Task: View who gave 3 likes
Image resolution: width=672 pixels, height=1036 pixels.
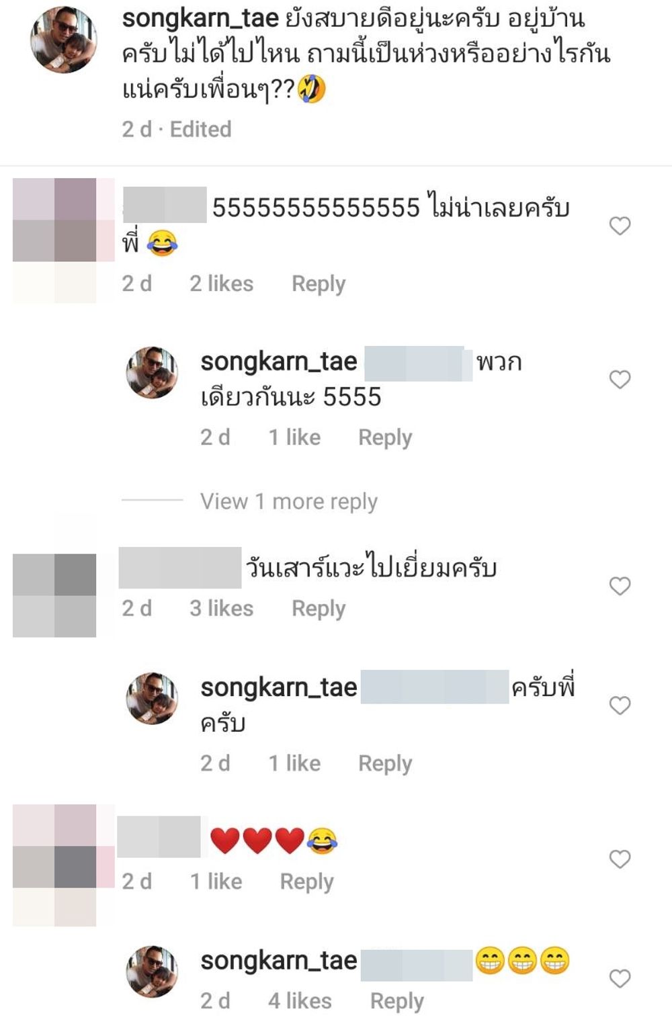Action: tap(221, 608)
